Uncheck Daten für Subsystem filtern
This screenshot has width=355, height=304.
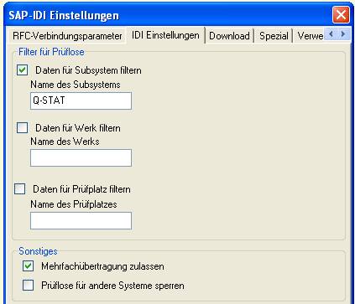(22, 70)
